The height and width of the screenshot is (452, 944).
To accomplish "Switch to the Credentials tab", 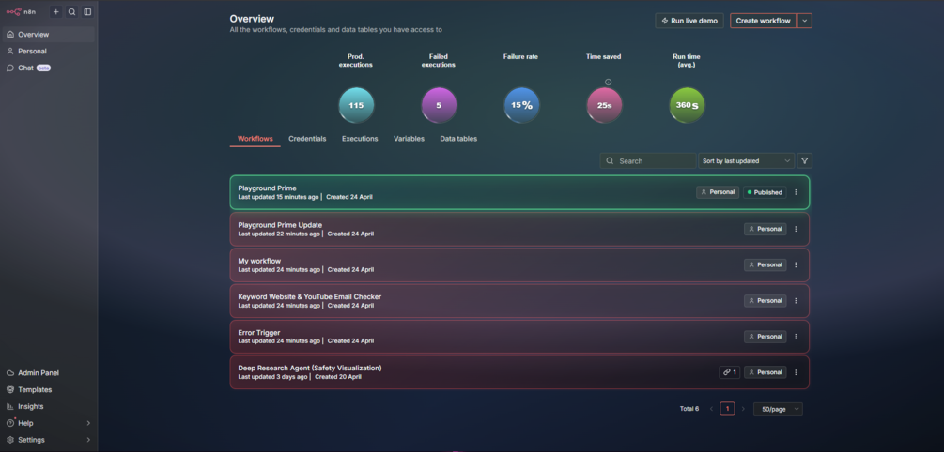I will pyautogui.click(x=307, y=138).
